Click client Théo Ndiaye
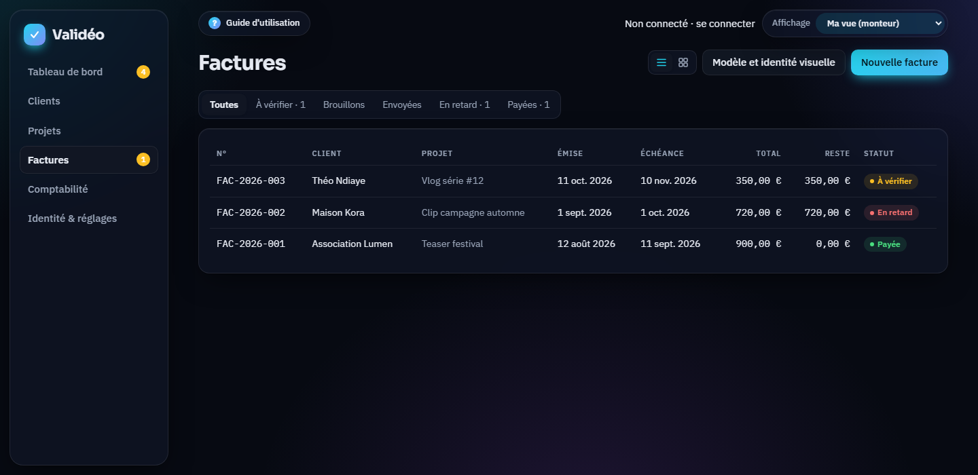 [338, 181]
